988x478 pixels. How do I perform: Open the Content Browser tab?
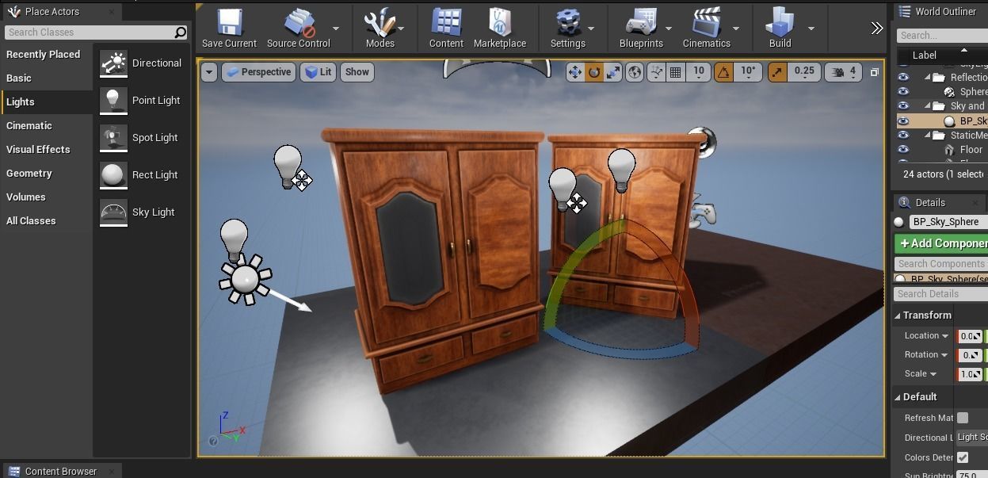pyautogui.click(x=62, y=471)
